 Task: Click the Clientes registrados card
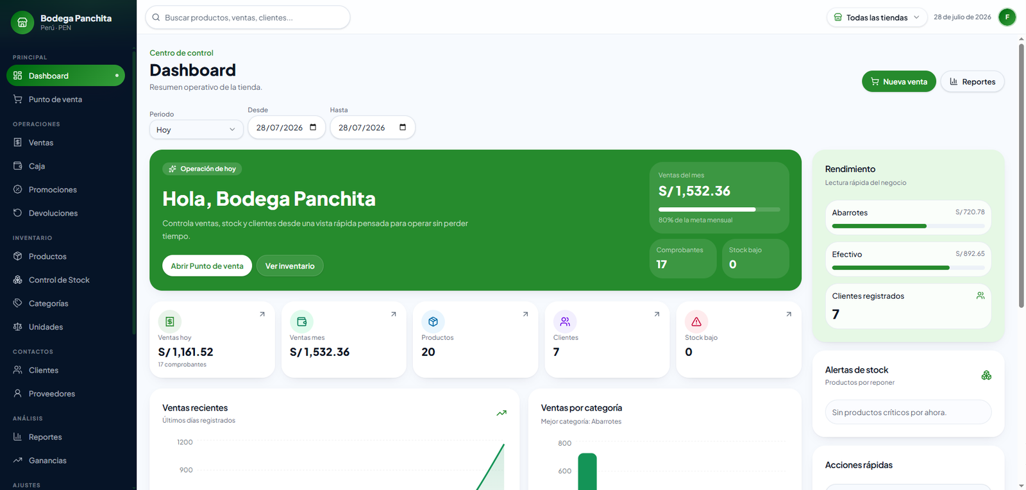pyautogui.click(x=908, y=306)
